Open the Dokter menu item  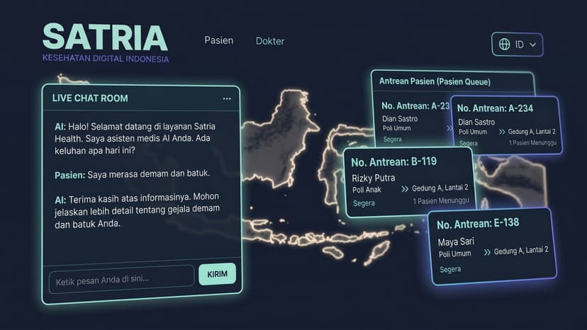click(270, 41)
